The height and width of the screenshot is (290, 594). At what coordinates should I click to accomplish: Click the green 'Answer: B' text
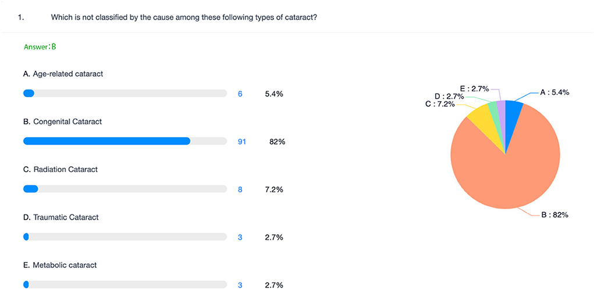(40, 47)
